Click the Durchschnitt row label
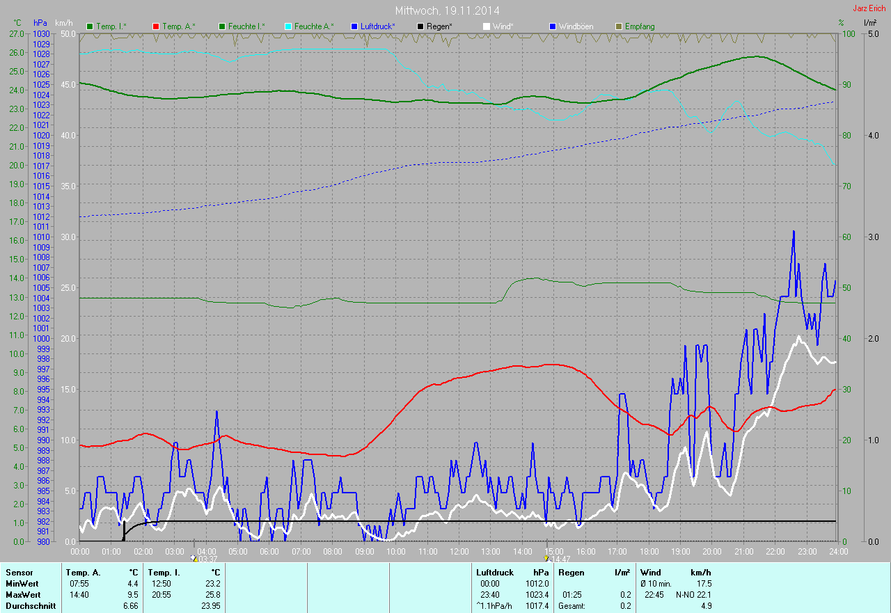Viewport: 891px width, 613px height. [29, 606]
